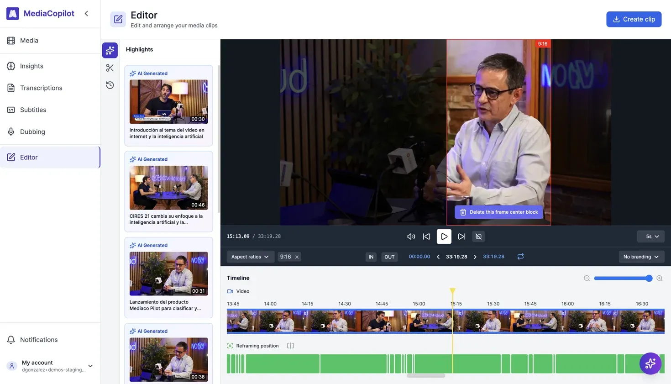Viewport: 671px width, 384px height.
Task: Select the scissors cut tool
Action: coord(110,68)
